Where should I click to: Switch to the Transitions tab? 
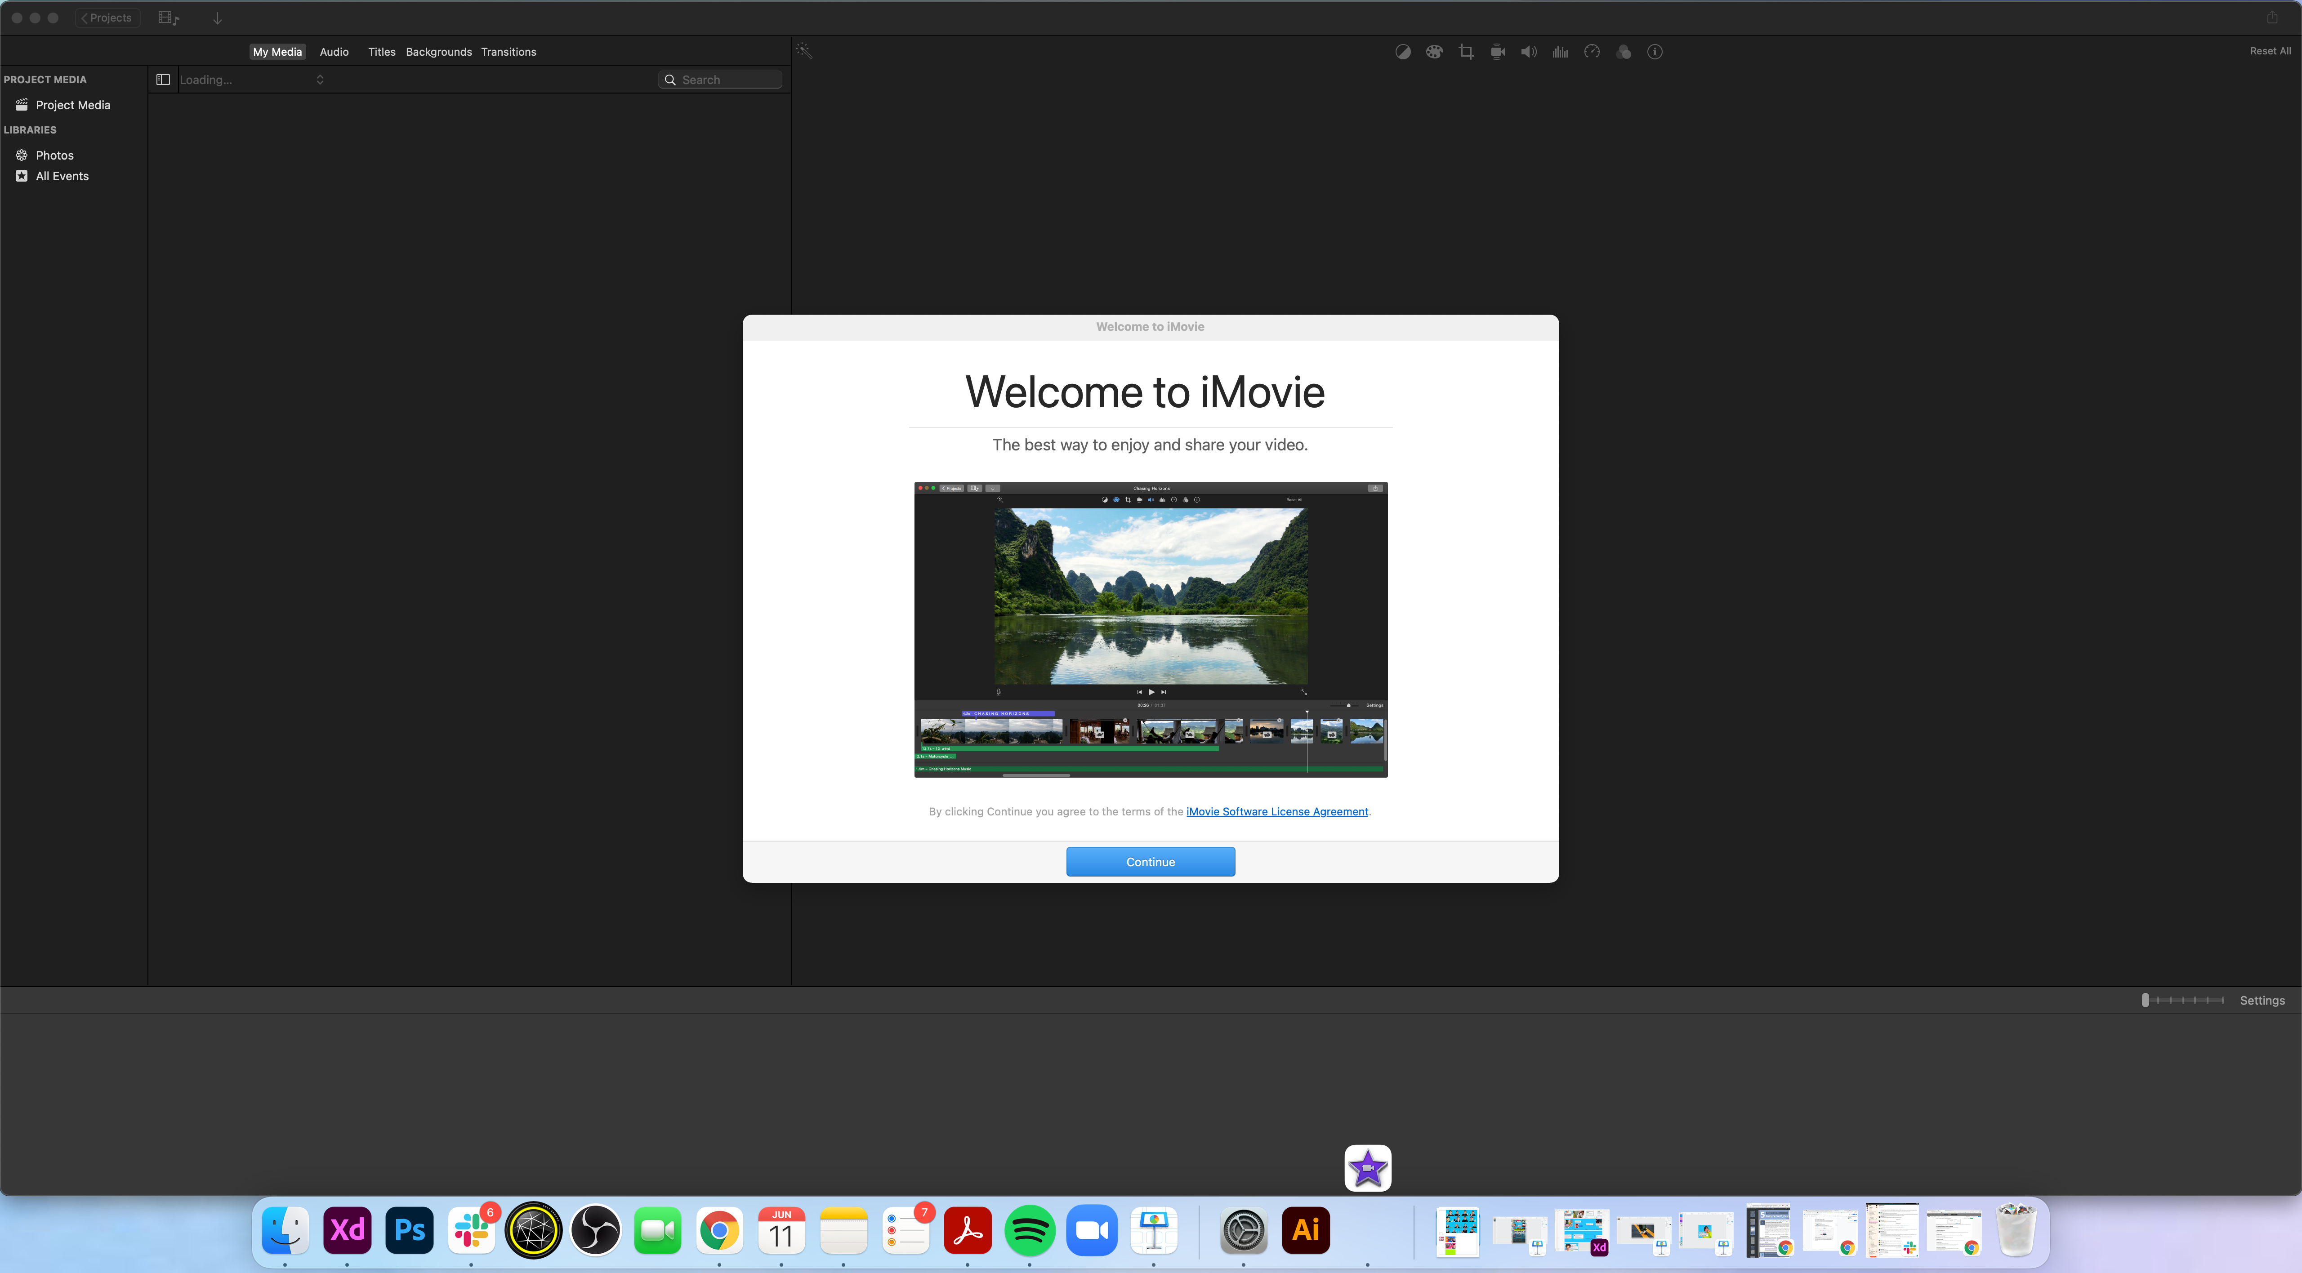tap(509, 52)
